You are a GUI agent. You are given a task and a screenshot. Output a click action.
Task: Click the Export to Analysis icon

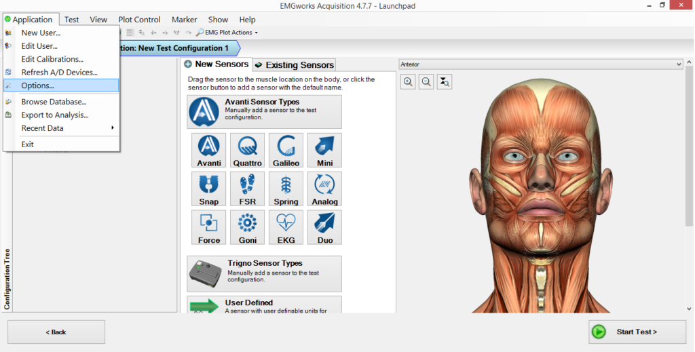pos(8,115)
